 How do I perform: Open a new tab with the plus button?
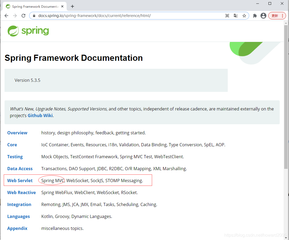pos(72,6)
